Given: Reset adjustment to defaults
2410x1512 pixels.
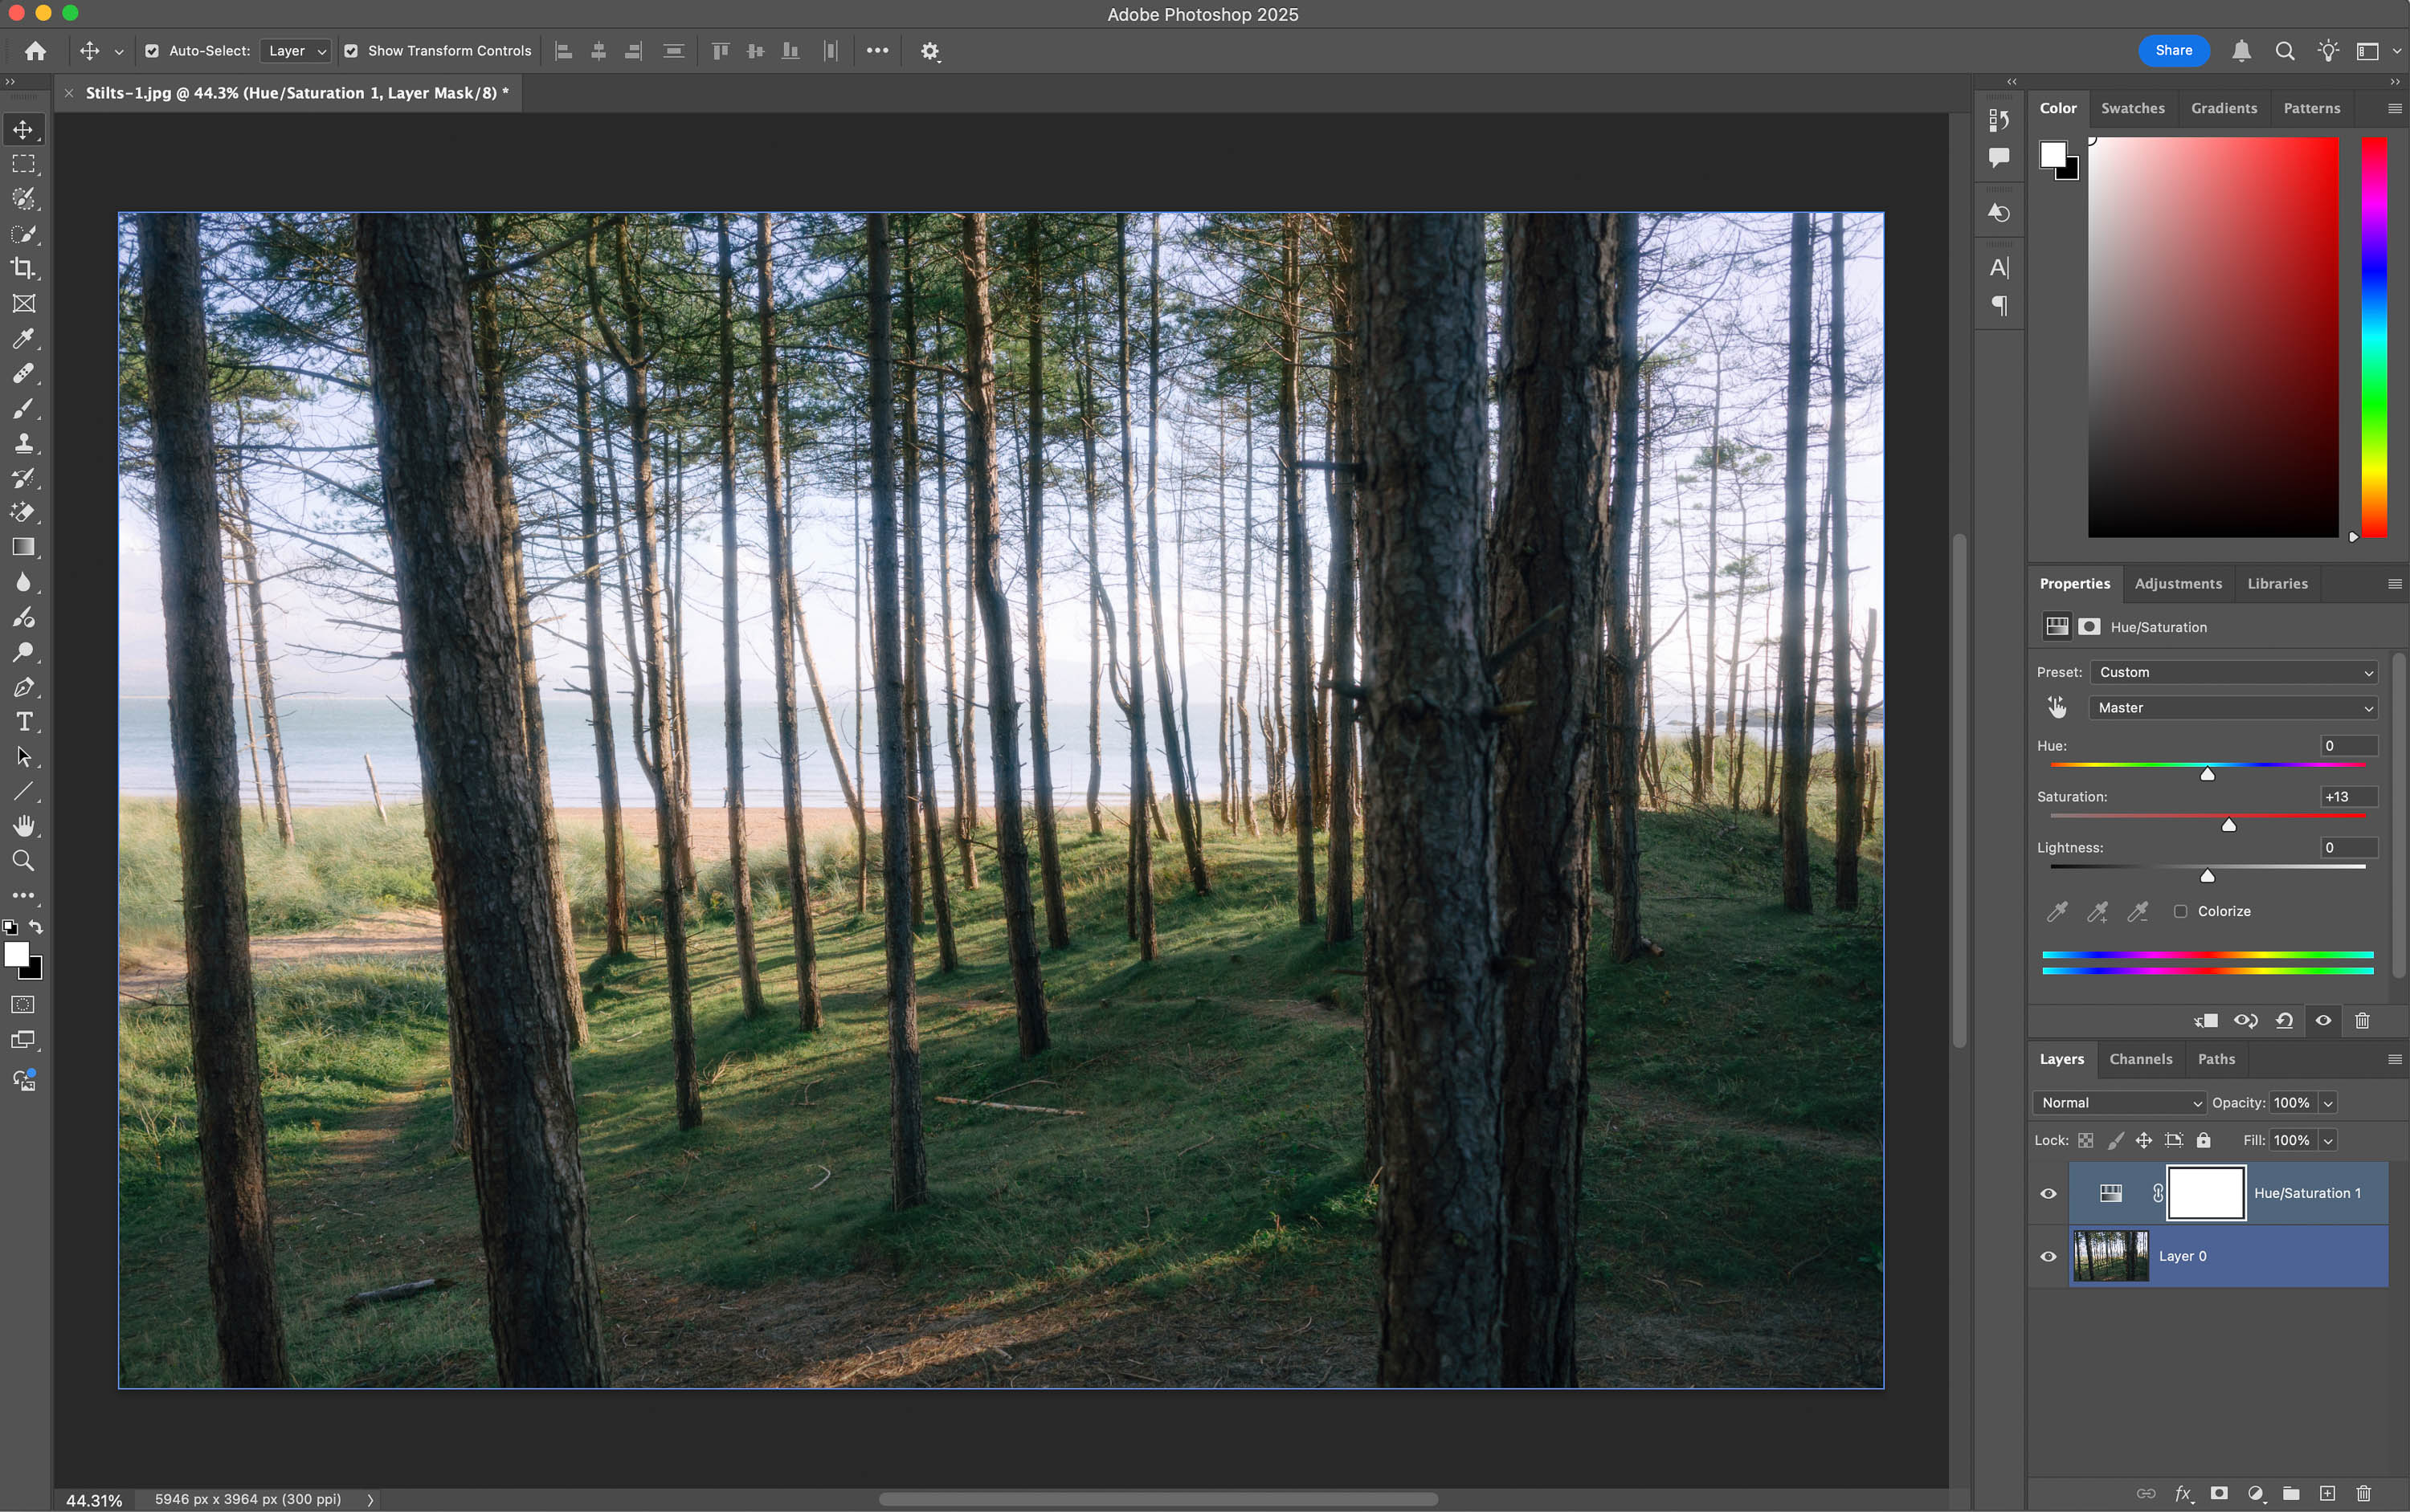Looking at the screenshot, I should coord(2285,1021).
